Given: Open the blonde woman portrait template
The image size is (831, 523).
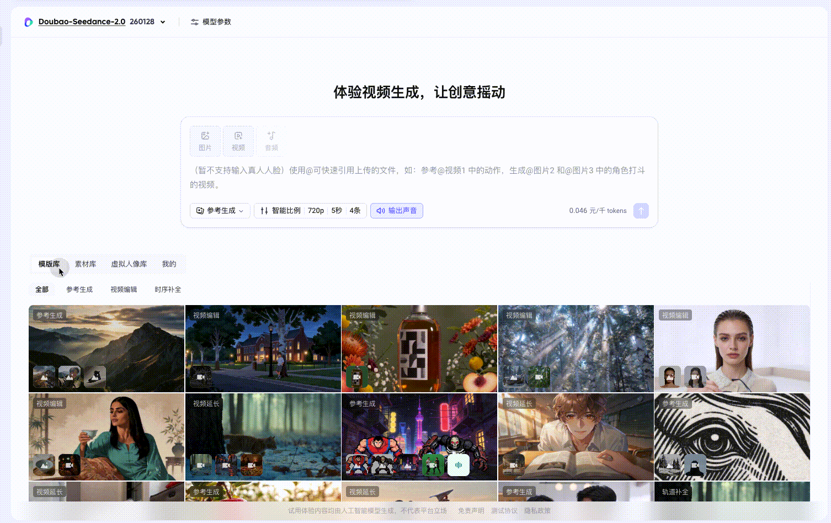Looking at the screenshot, I should [732, 349].
